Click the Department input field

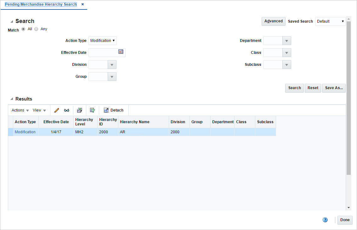(x=273, y=40)
